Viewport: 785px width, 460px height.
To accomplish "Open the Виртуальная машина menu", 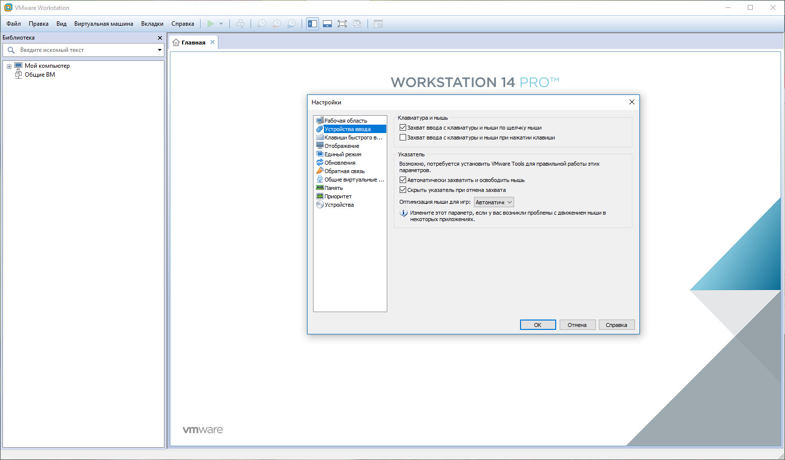I will coord(104,24).
